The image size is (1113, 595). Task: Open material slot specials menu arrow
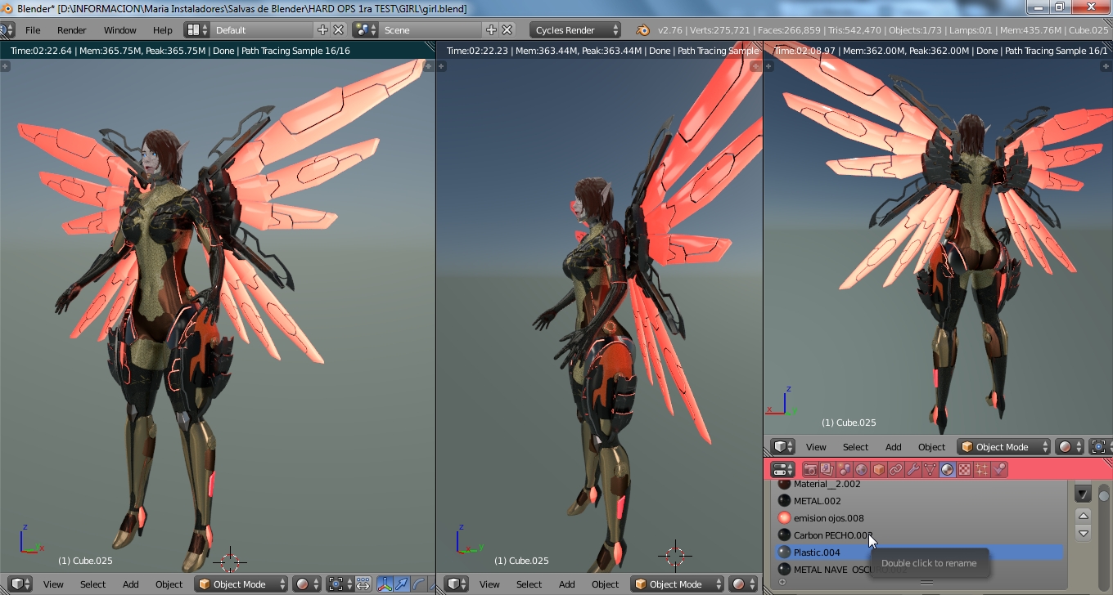coord(1084,494)
